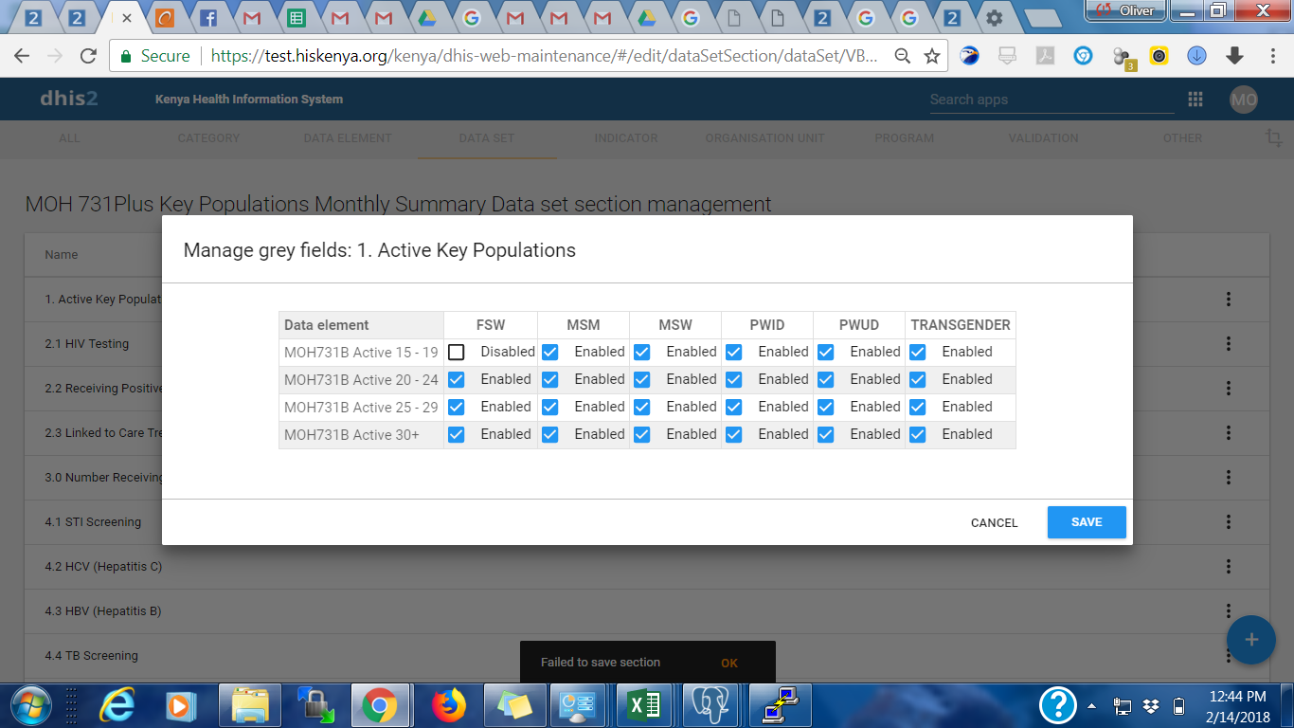Open the PuTTY icon in the taskbar
Screen dimensions: 1294x728
(x=779, y=705)
